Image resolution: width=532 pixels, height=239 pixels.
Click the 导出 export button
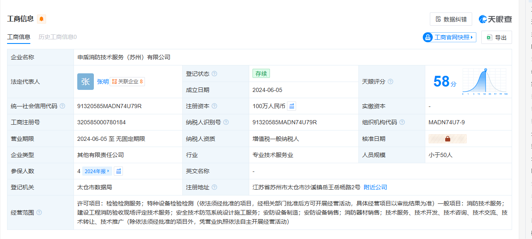point(496,37)
